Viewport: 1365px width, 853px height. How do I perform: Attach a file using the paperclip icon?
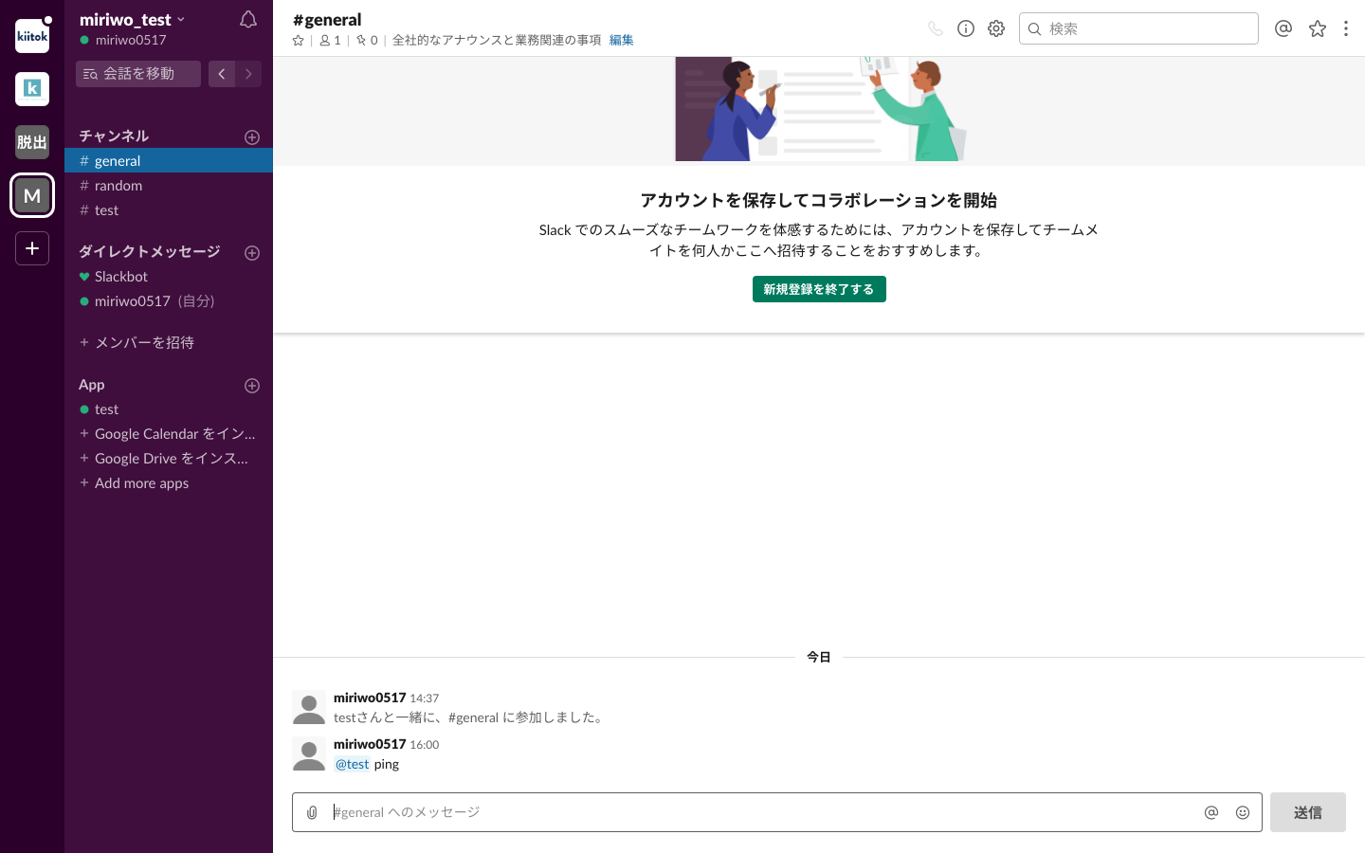313,812
